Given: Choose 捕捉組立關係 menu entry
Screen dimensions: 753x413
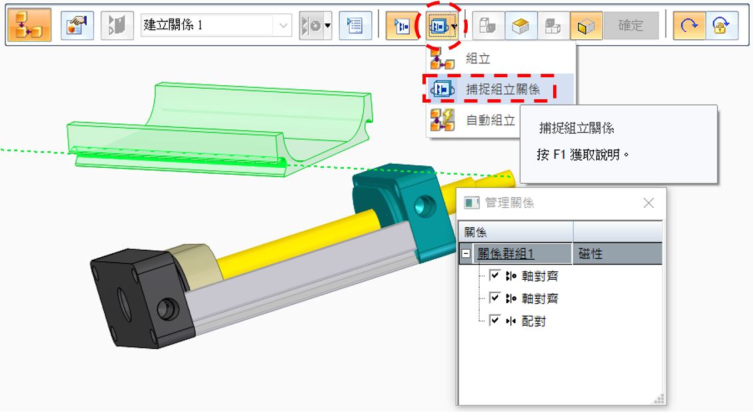Looking at the screenshot, I should 501,89.
